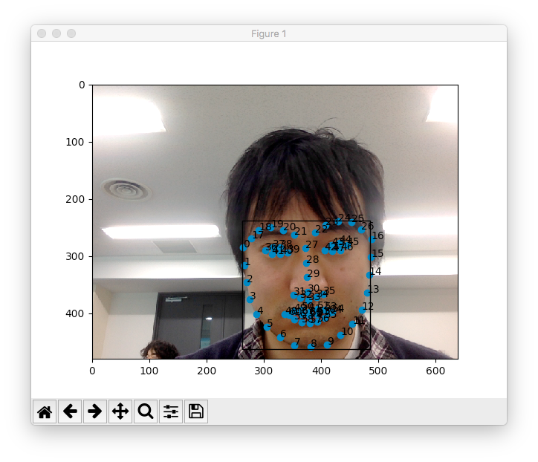Click the maximize window button
Image resolution: width=538 pixels, height=462 pixels.
coord(71,33)
